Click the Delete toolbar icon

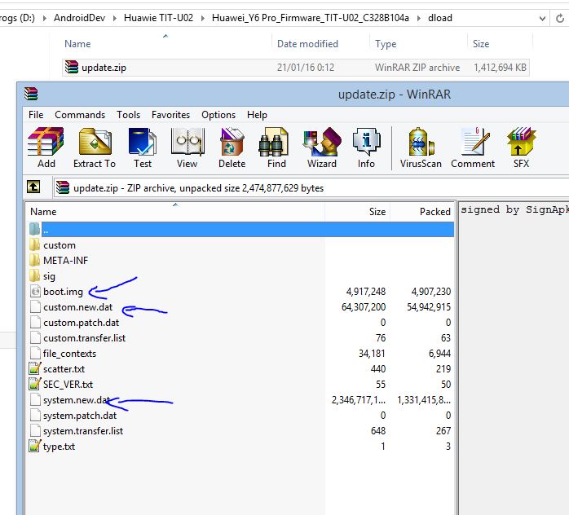(x=232, y=147)
